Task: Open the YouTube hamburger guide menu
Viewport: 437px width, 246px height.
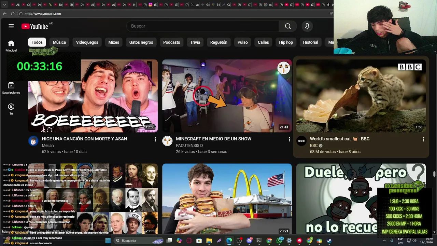Action: [11, 26]
